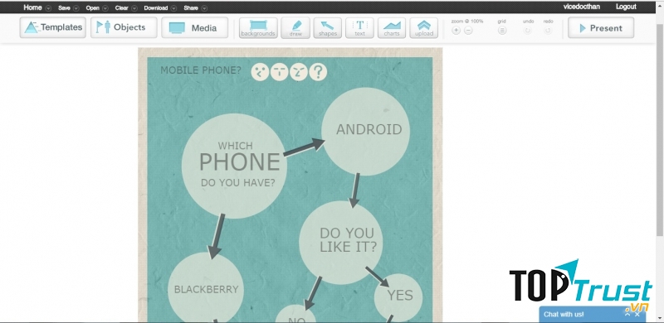Click the Download menu
664x323 pixels.
point(155,8)
